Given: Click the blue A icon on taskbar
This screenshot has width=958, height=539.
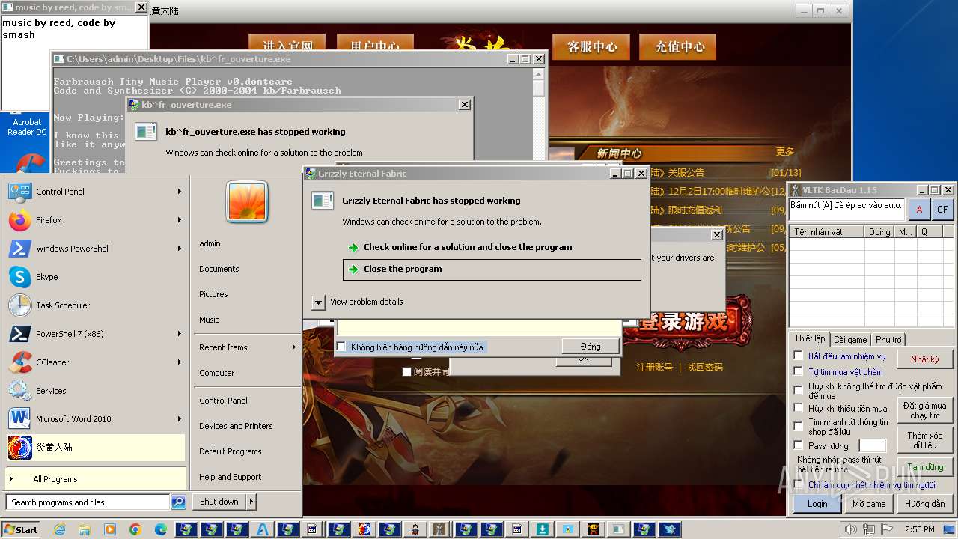Looking at the screenshot, I should (x=263, y=529).
